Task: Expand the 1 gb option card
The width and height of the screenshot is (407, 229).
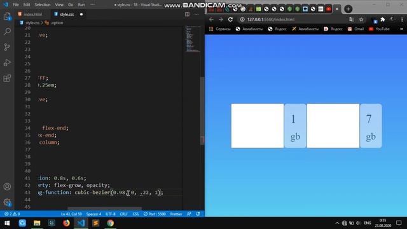Action: coord(295,126)
